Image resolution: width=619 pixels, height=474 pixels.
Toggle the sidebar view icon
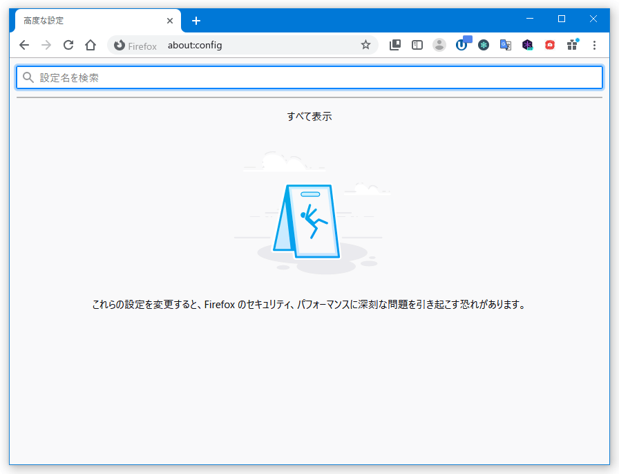pos(417,45)
